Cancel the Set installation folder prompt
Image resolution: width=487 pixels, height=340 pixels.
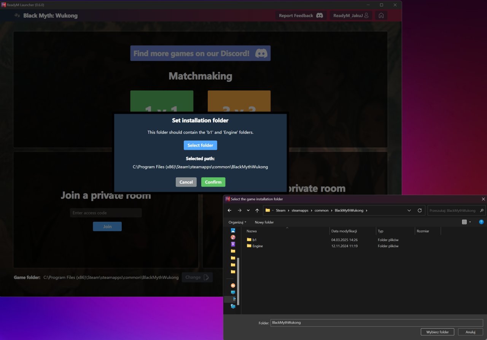click(186, 182)
